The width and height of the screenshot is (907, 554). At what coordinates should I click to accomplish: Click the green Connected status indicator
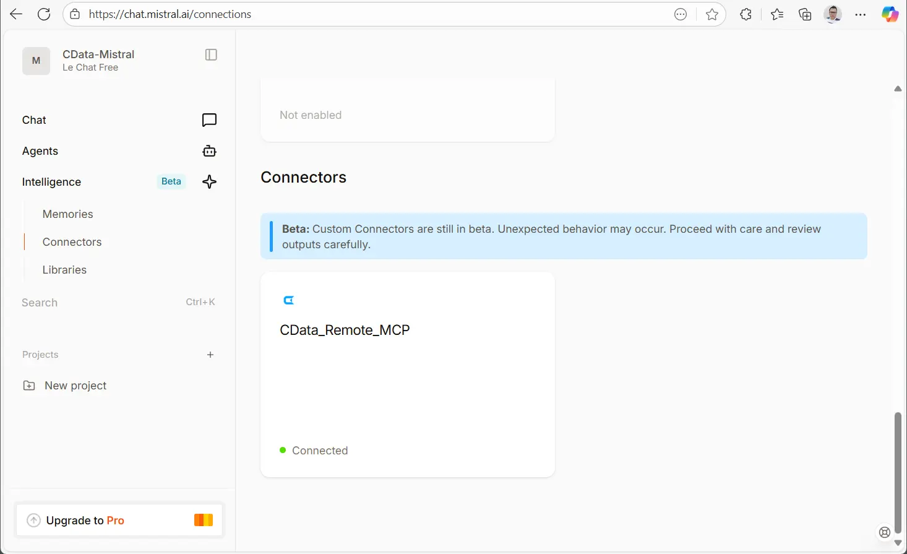click(x=283, y=450)
